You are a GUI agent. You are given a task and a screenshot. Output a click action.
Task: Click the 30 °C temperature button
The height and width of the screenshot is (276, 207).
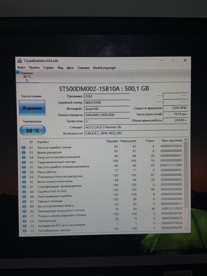tap(33, 131)
